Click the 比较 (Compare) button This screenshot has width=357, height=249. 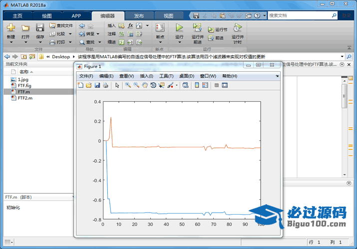[58, 34]
